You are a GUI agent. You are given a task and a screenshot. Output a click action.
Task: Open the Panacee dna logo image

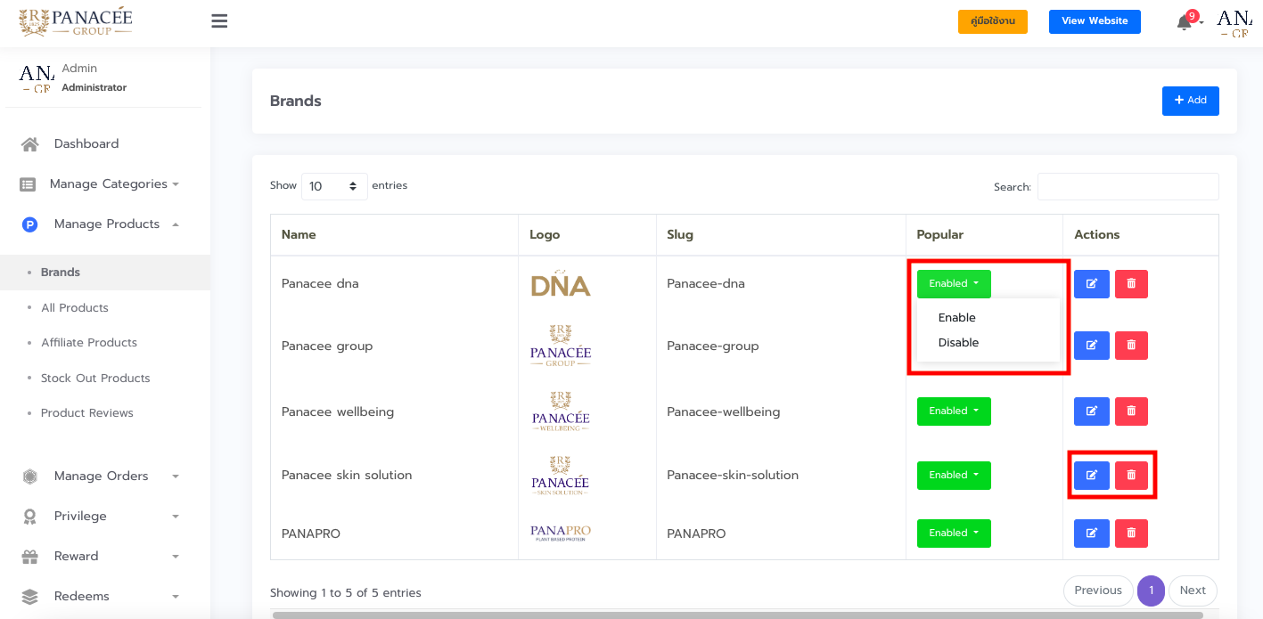561,283
